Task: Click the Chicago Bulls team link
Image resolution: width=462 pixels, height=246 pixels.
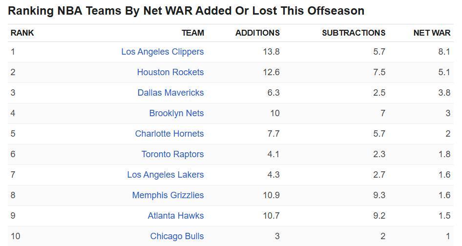Action: (x=177, y=236)
